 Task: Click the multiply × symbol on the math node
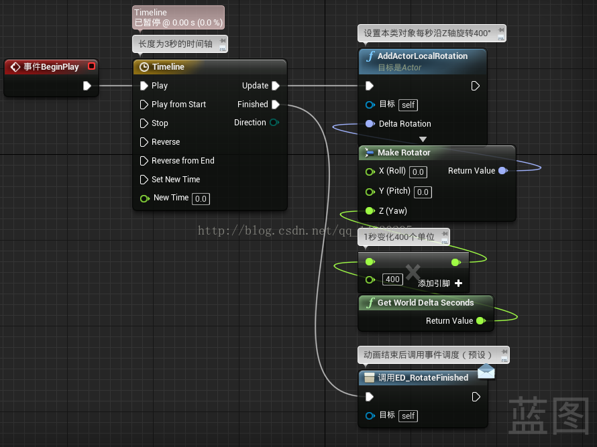click(413, 272)
